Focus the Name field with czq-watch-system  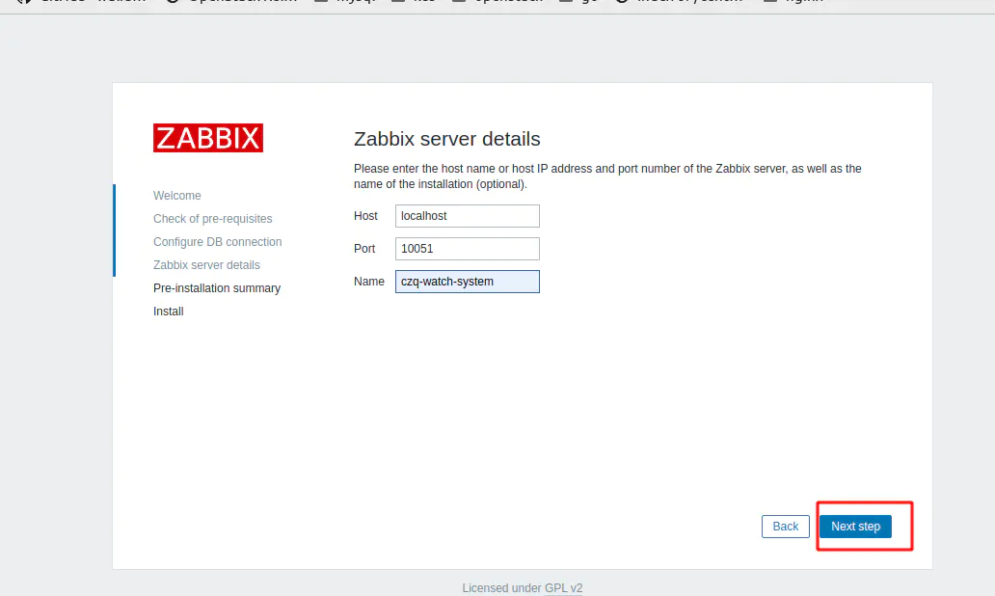[467, 282]
